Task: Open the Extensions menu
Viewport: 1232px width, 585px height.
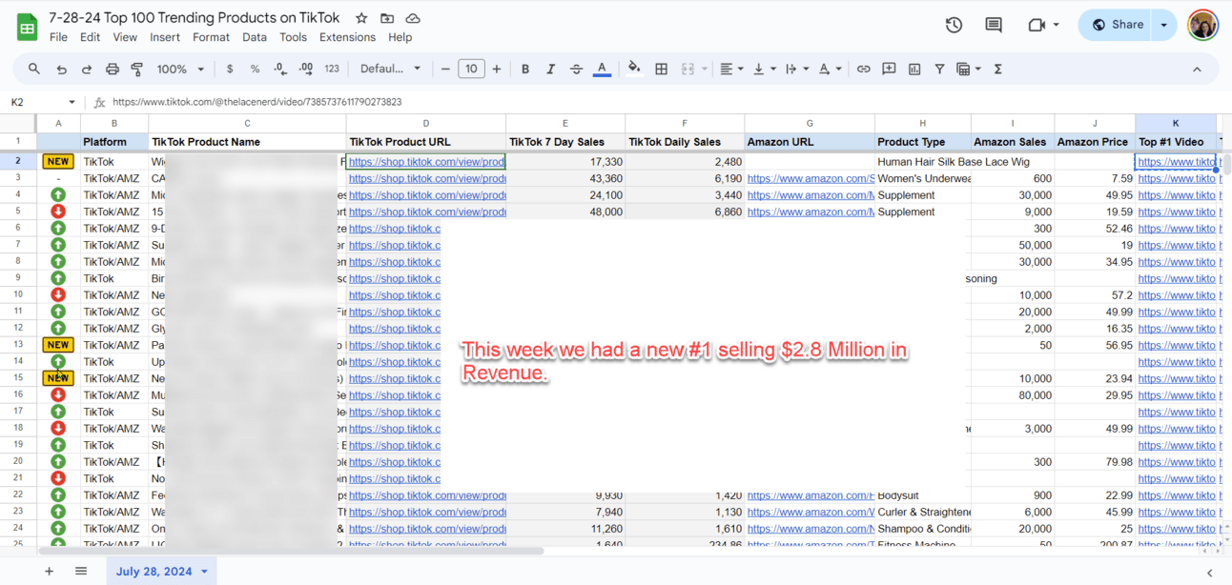Action: (x=347, y=37)
